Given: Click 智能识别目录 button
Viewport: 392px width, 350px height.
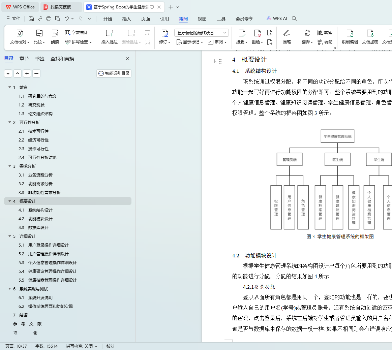Looking at the screenshot, I should pos(114,73).
